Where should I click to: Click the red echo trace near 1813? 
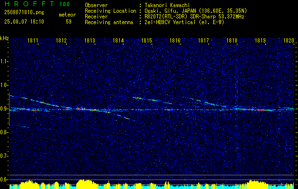(87, 109)
